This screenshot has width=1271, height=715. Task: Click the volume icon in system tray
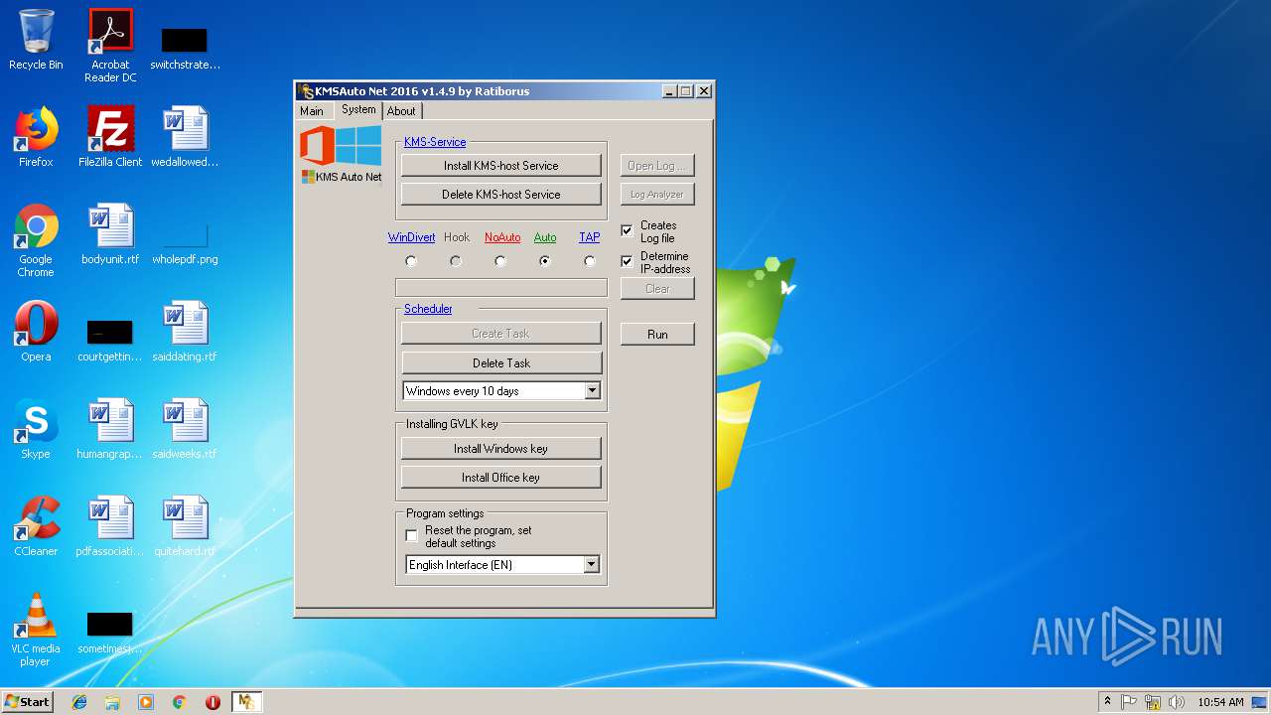(x=1177, y=702)
